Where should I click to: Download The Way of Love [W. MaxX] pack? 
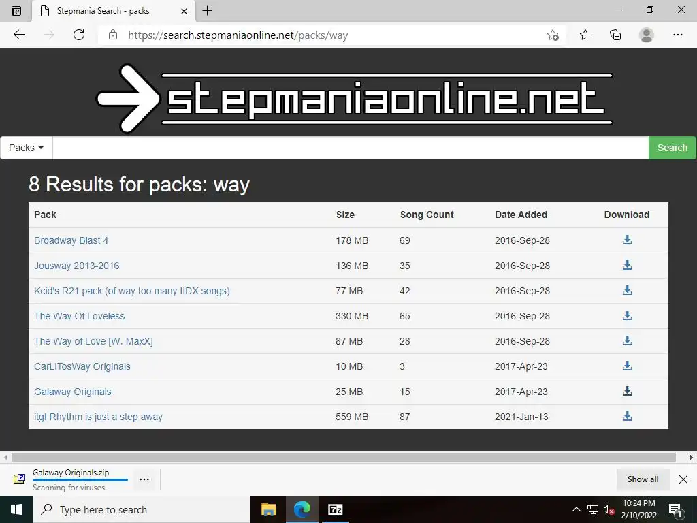click(x=627, y=340)
